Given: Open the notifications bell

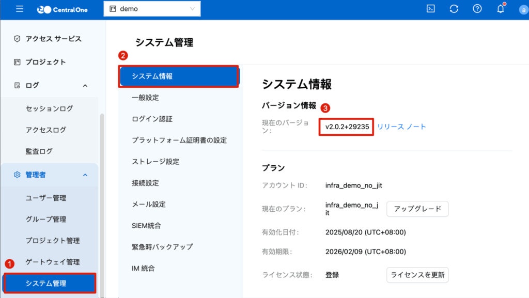Looking at the screenshot, I should (500, 9).
